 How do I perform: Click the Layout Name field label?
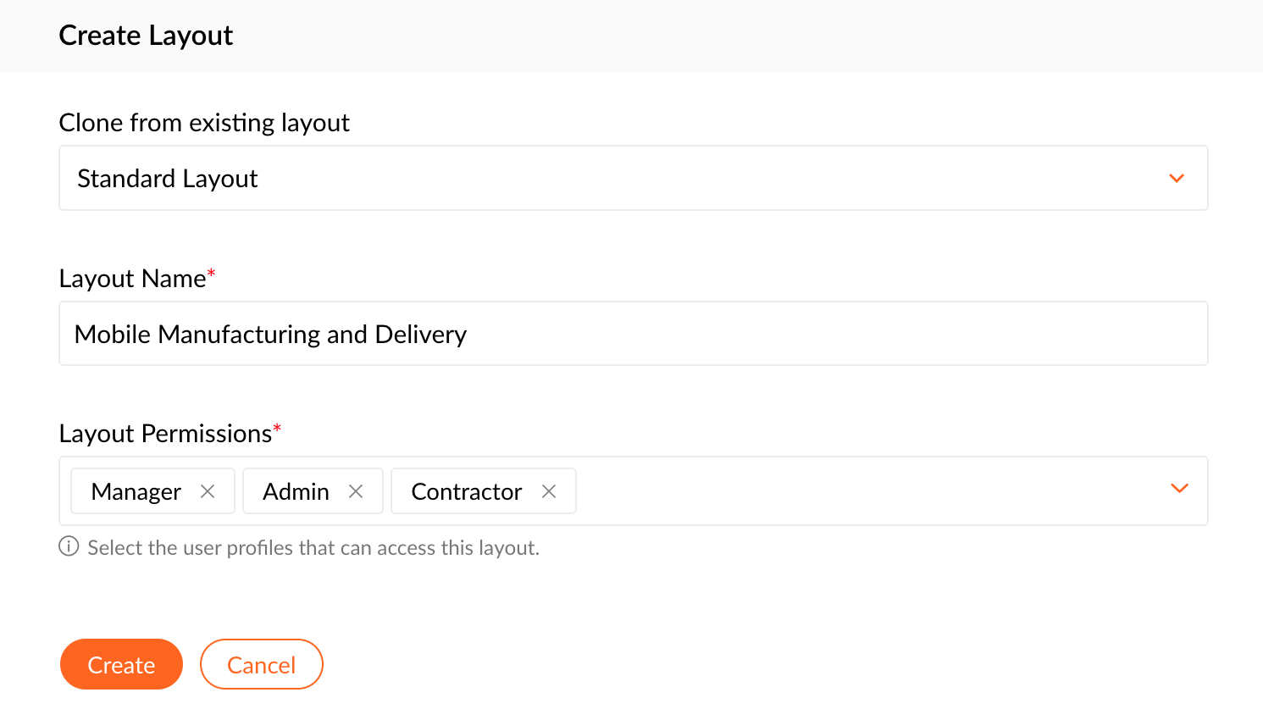click(132, 279)
